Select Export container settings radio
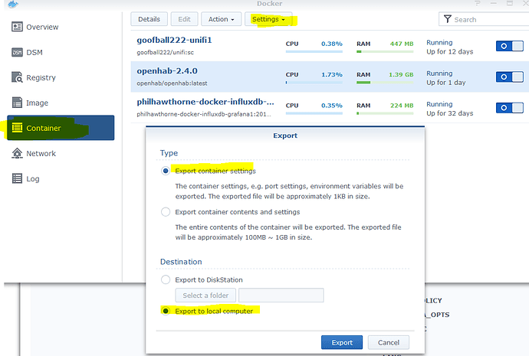Viewport: 529px width, 356px height. [x=166, y=171]
